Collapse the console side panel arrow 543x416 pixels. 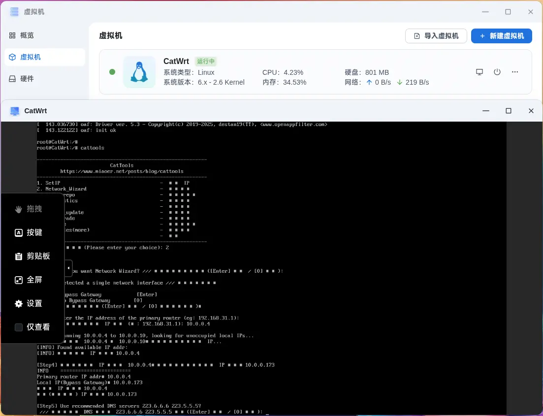tap(68, 268)
